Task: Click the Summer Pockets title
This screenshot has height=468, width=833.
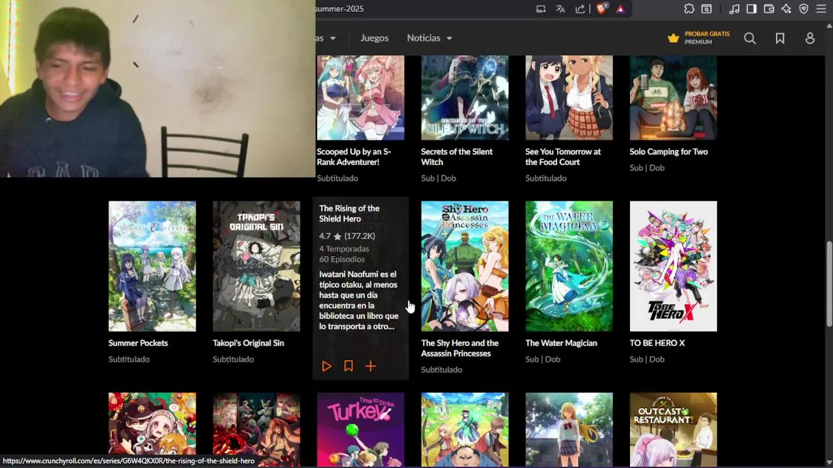Action: [138, 343]
